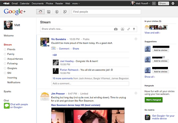Open Gmail from the top bar

(x=14, y=3)
